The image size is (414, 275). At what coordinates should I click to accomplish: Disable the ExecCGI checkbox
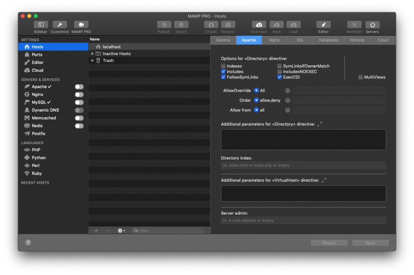click(x=279, y=77)
